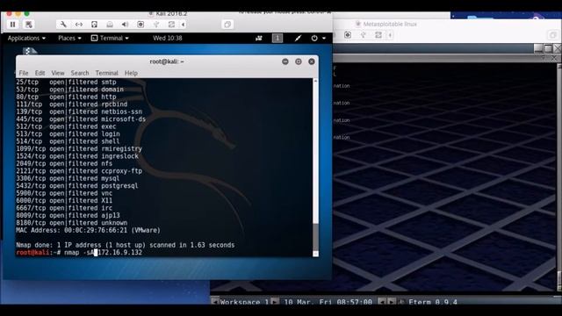The height and width of the screenshot is (316, 562).
Task: Click the '3306/tcp' mysql row
Action: (68, 178)
